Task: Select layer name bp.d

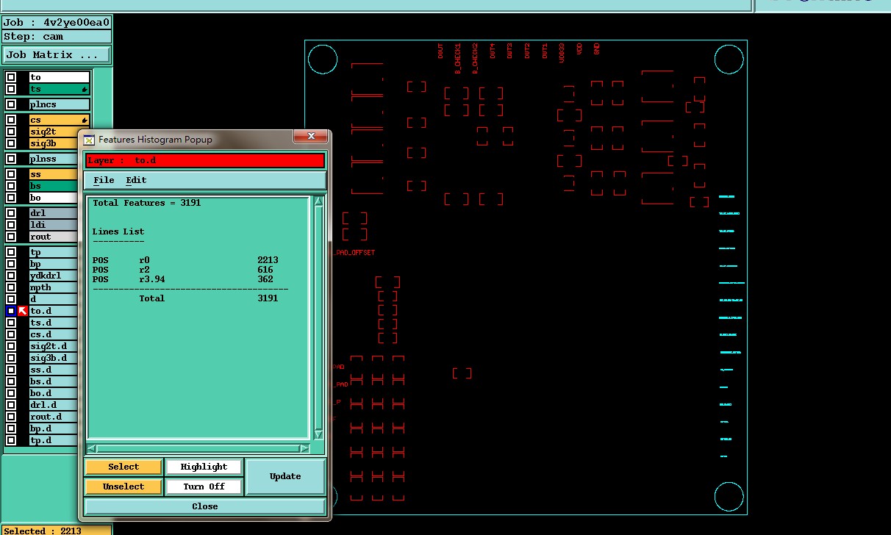Action: click(x=54, y=428)
